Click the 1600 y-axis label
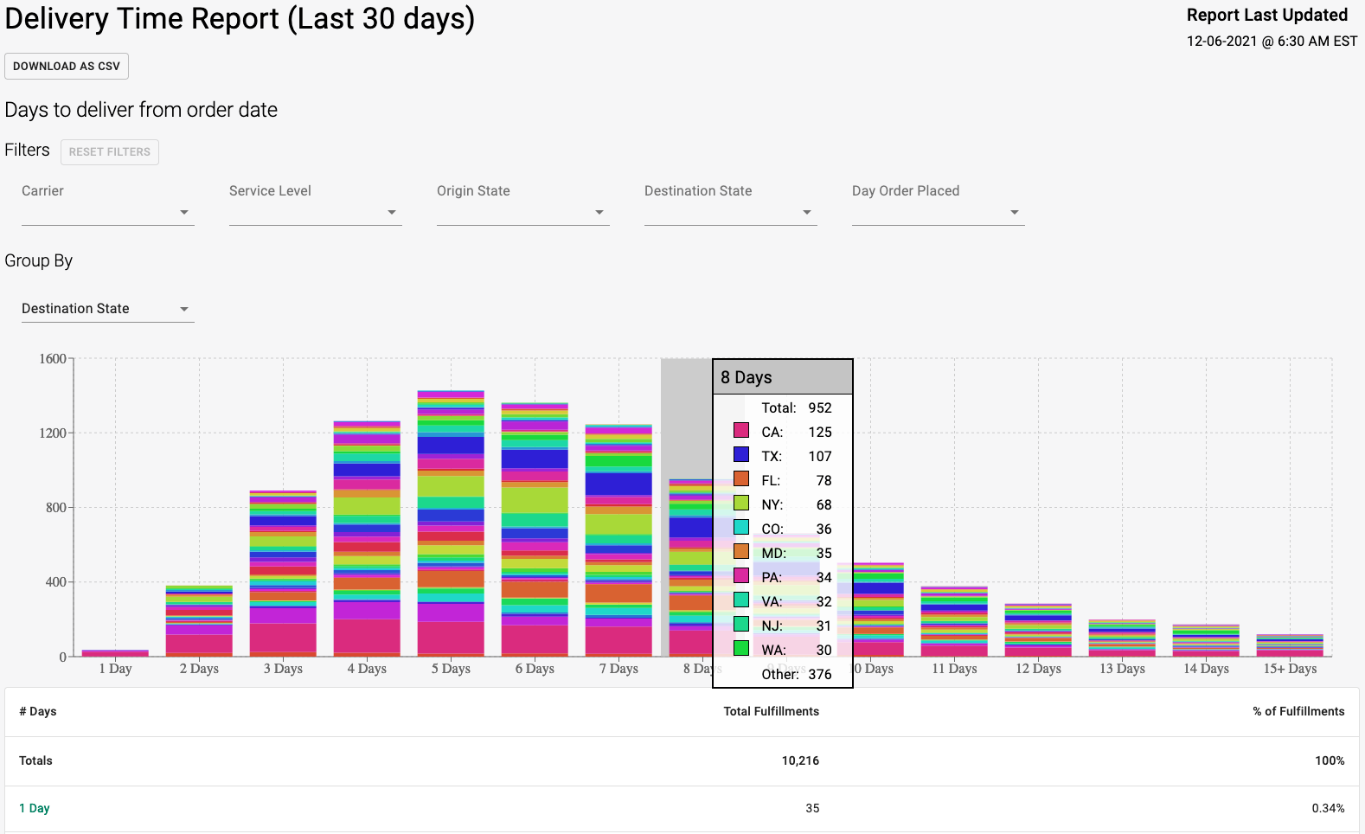The width and height of the screenshot is (1365, 834). pos(53,359)
